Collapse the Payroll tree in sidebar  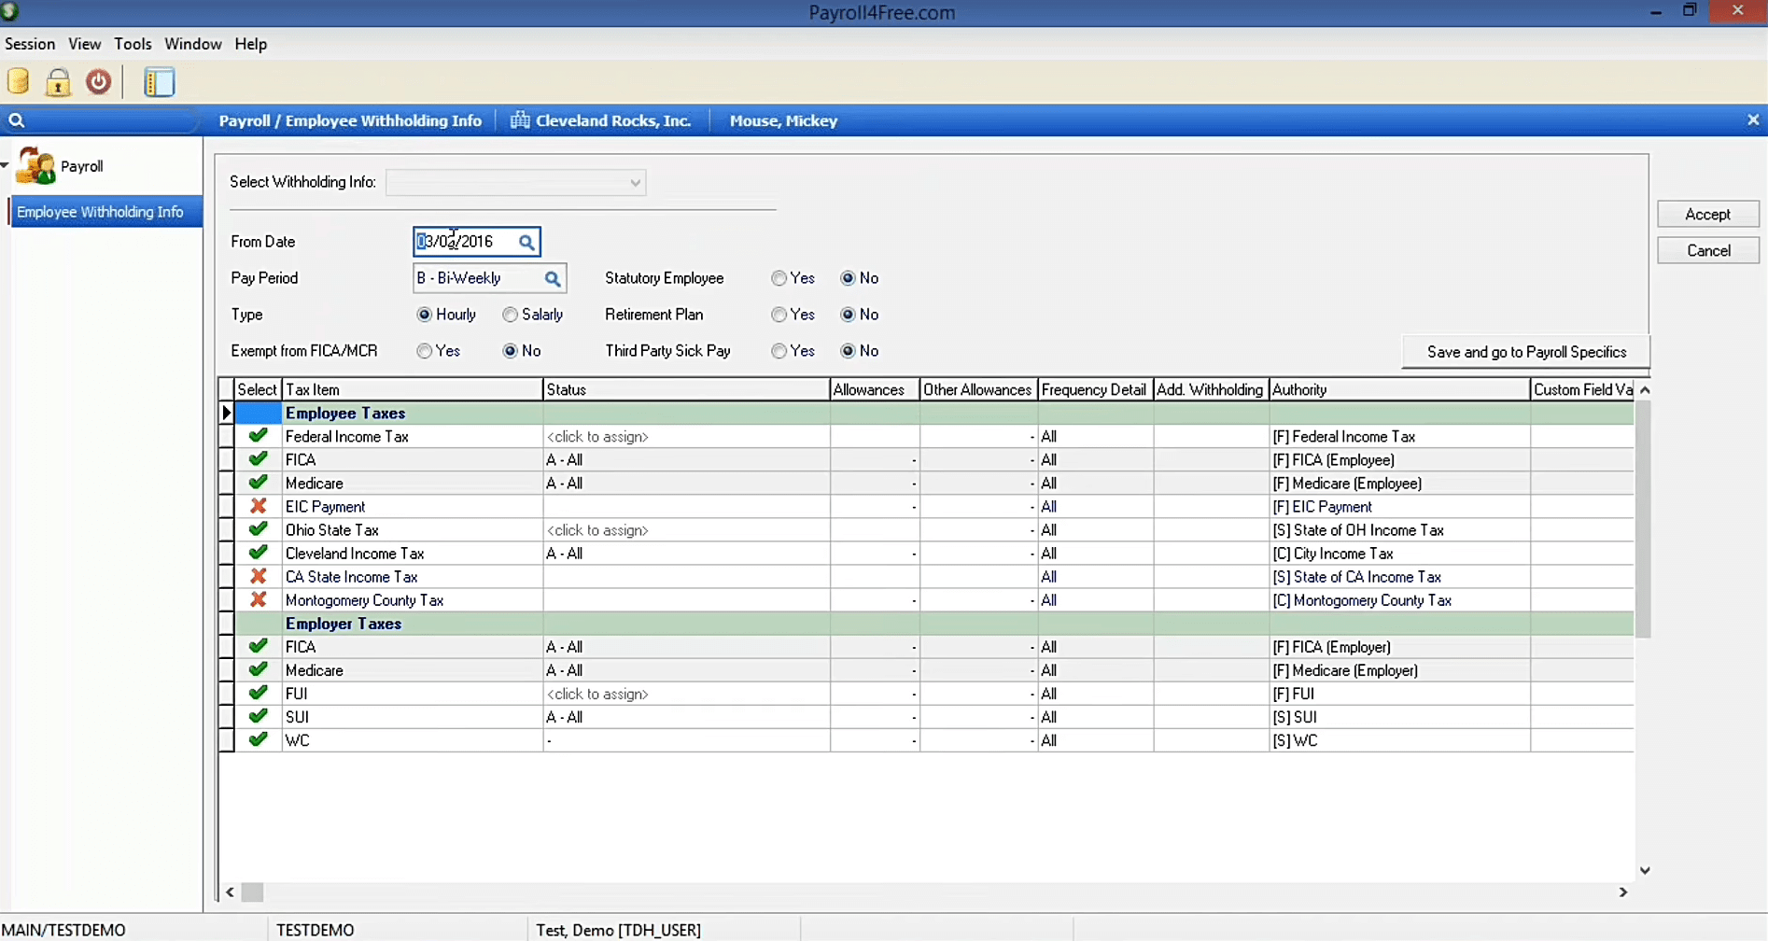point(7,164)
